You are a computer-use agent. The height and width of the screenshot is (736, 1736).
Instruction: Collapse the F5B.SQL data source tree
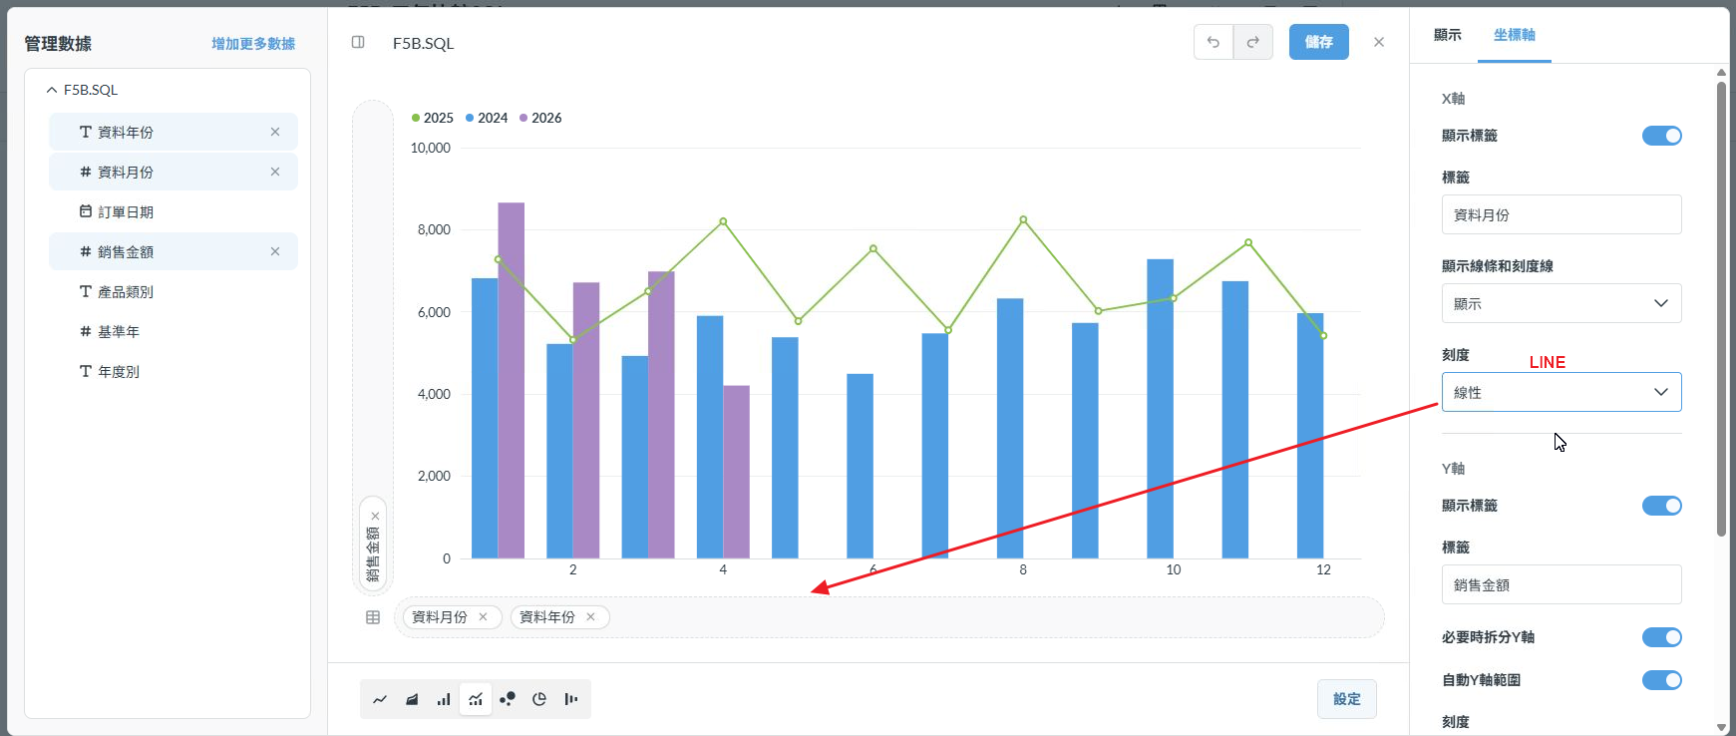(x=52, y=90)
